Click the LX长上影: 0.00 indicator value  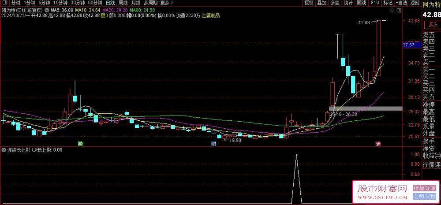click(x=47, y=150)
